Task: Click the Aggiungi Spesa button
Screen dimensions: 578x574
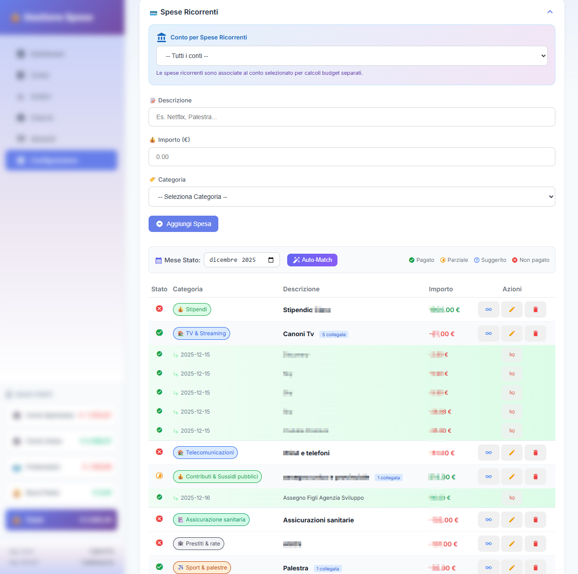Action: (x=183, y=224)
